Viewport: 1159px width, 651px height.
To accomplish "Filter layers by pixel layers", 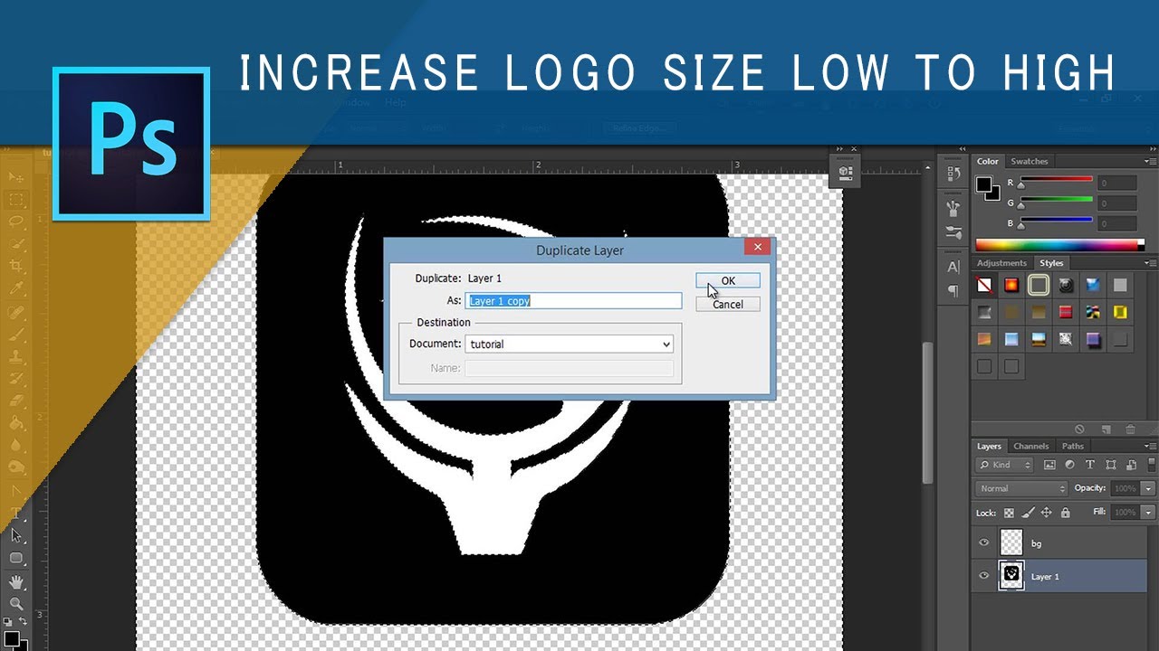I will 1049,465.
